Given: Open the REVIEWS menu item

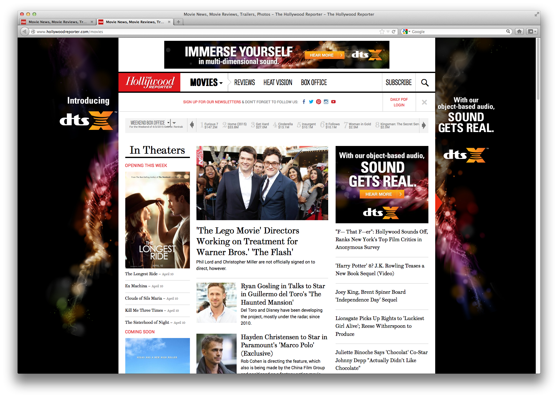Looking at the screenshot, I should pyautogui.click(x=244, y=83).
